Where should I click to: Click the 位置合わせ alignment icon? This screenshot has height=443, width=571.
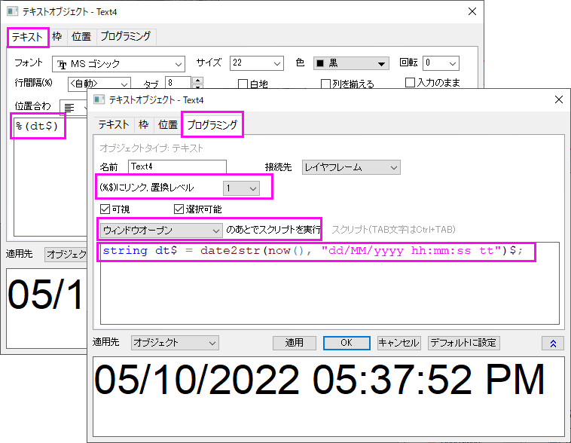click(69, 108)
